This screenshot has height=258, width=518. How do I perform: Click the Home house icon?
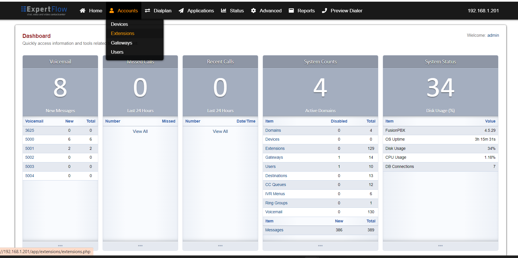pos(82,11)
